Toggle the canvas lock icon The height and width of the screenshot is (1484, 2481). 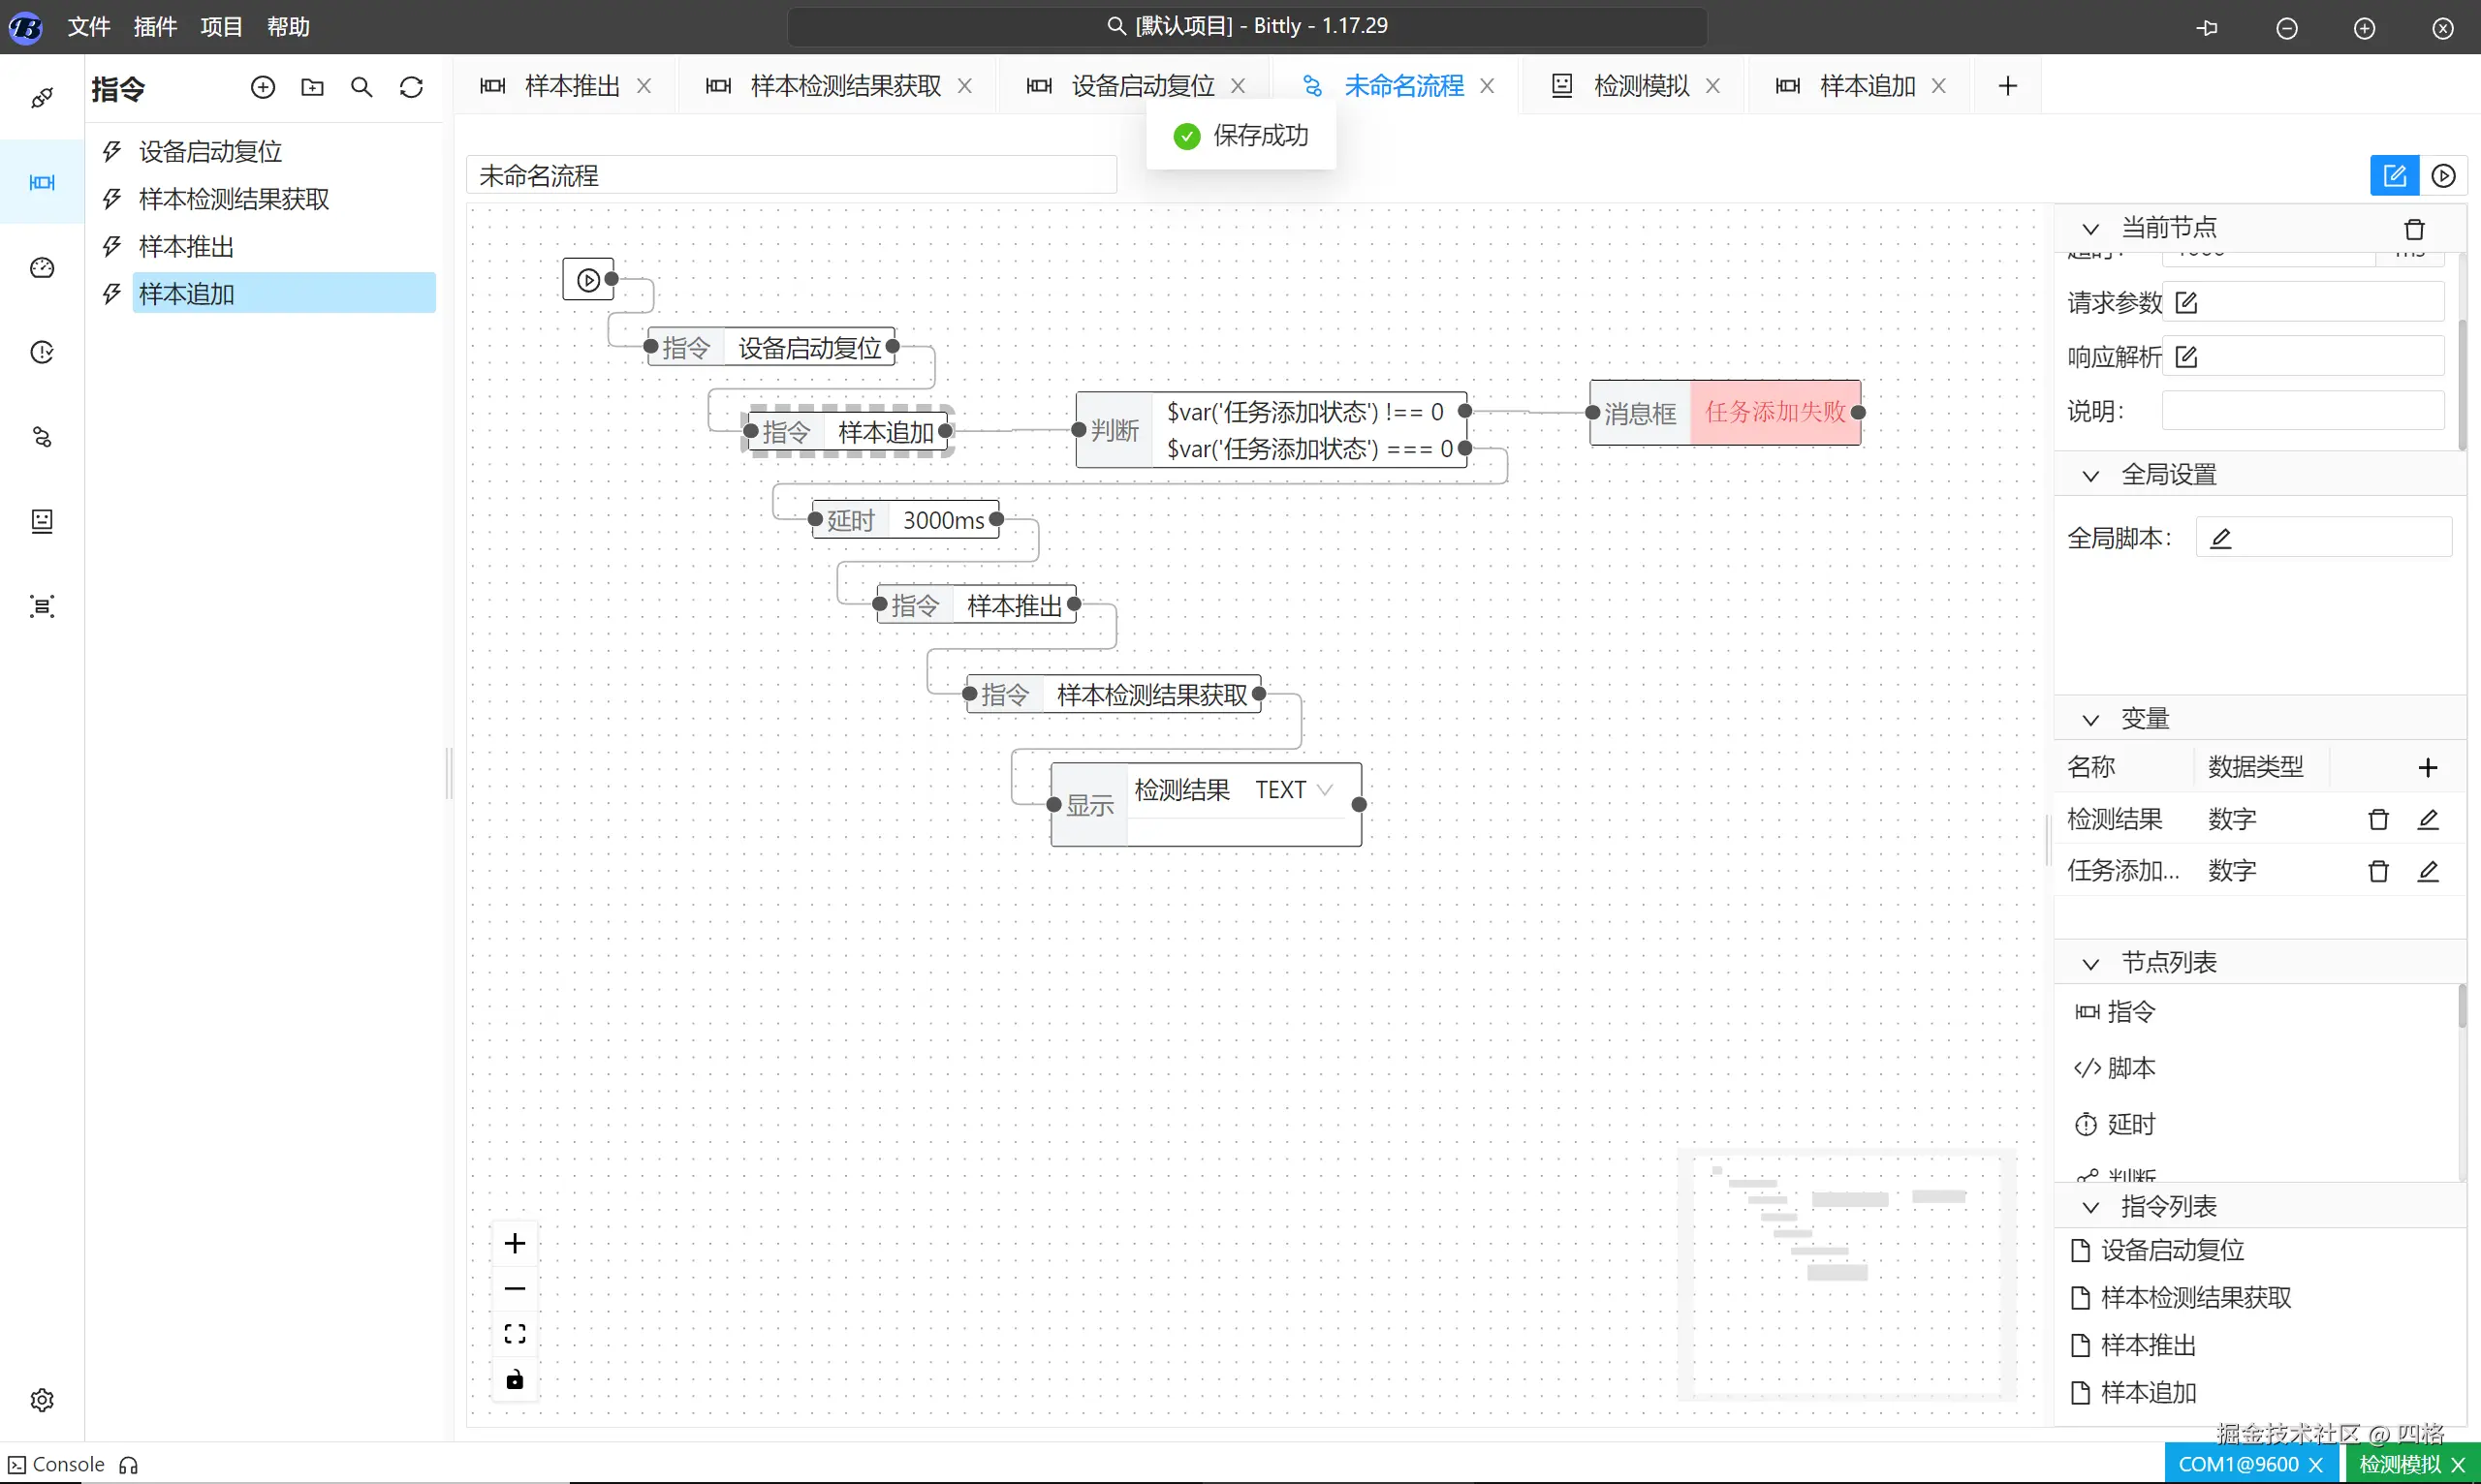(516, 1380)
